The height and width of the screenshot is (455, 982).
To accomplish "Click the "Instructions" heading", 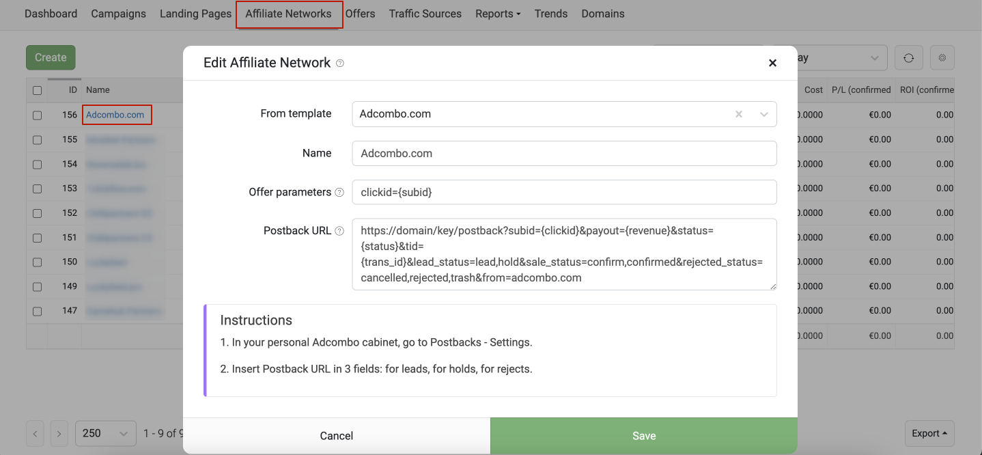I will click(x=256, y=320).
